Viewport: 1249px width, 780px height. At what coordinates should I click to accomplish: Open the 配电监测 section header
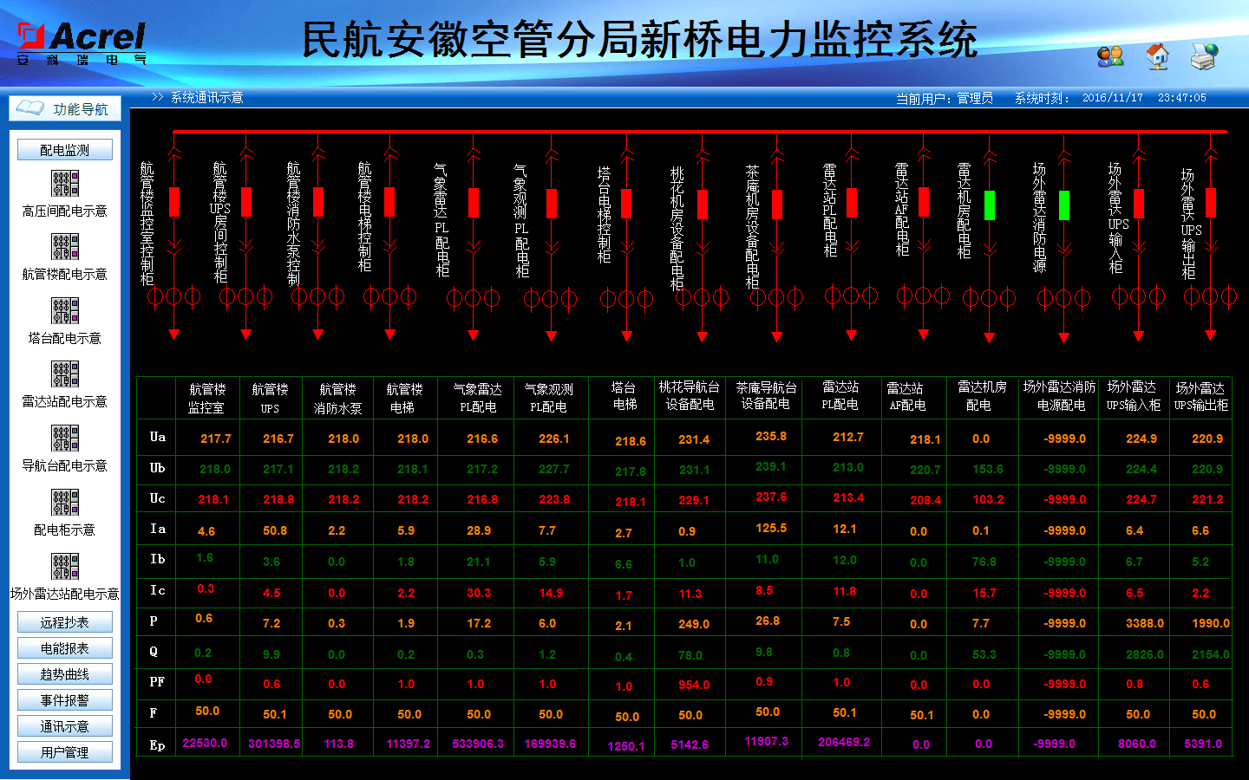(64, 148)
